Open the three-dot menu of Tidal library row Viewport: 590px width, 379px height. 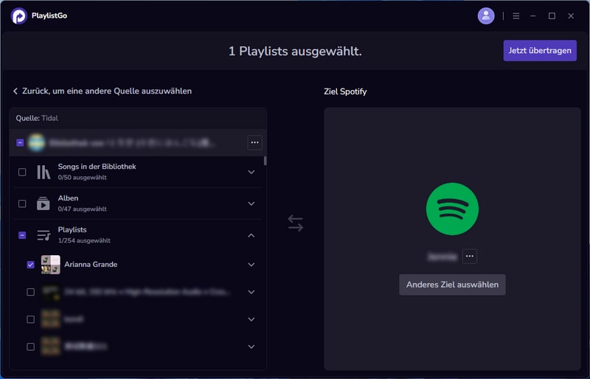point(254,142)
